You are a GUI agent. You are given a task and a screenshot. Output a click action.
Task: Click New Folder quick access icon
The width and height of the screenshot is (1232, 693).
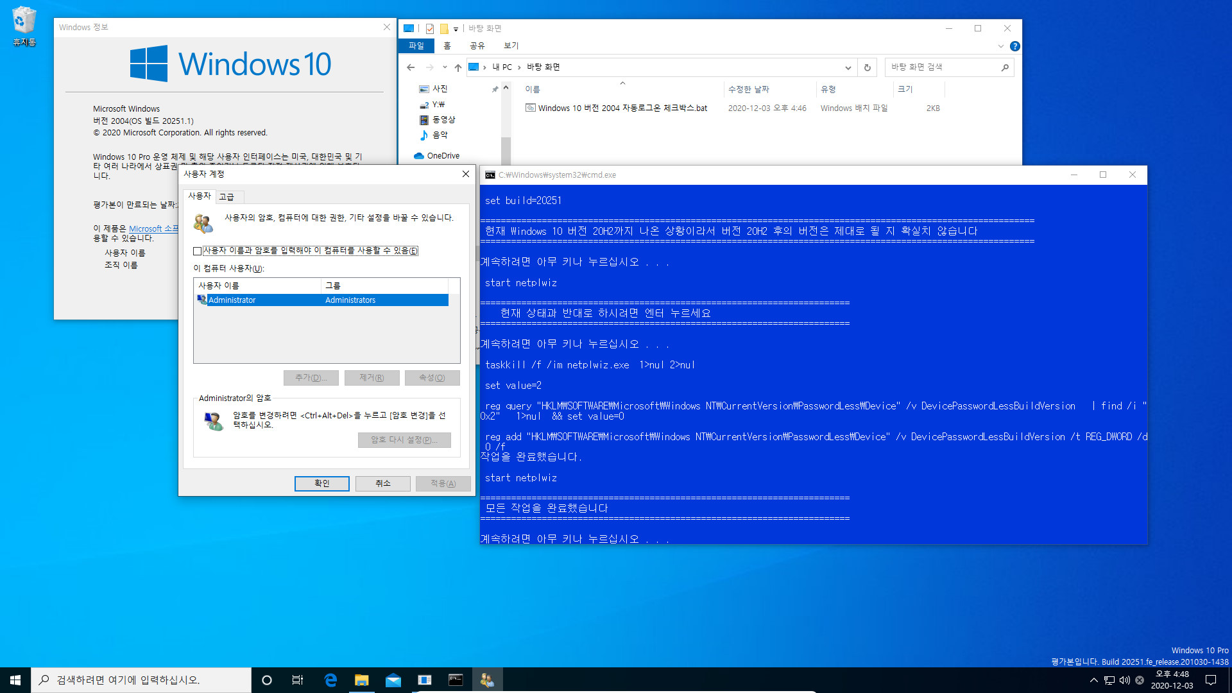point(444,29)
